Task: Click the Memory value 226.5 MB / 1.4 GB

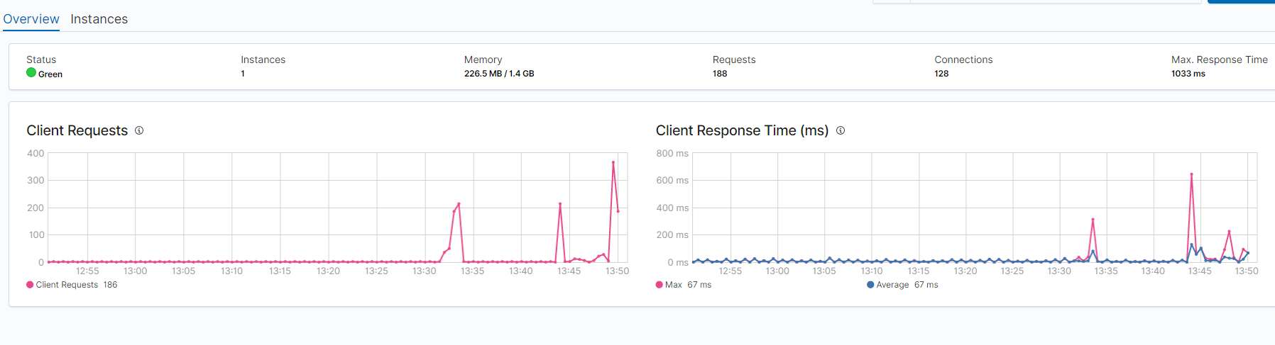Action: point(499,74)
